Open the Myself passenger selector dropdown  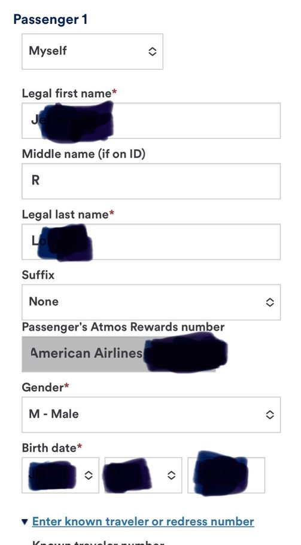coord(92,52)
